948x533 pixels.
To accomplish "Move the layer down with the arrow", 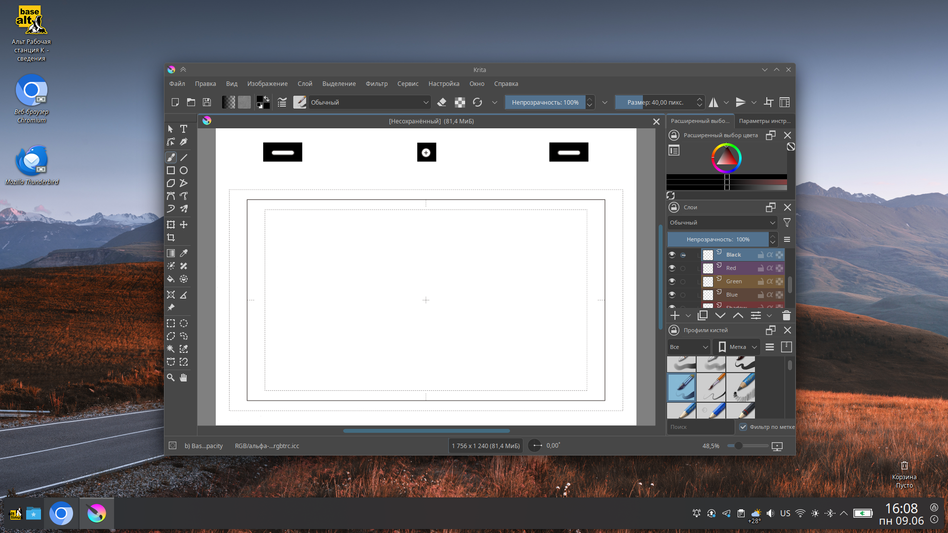I will tap(720, 315).
